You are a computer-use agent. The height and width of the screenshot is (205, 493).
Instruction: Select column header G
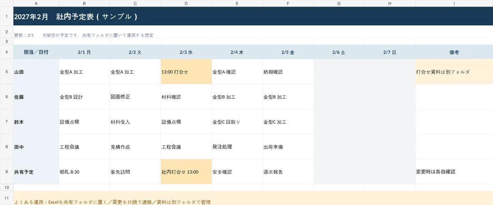339,3
